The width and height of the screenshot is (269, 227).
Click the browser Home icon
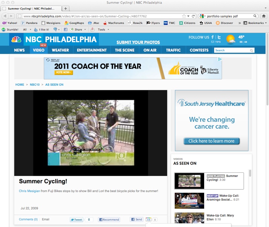click(x=264, y=16)
